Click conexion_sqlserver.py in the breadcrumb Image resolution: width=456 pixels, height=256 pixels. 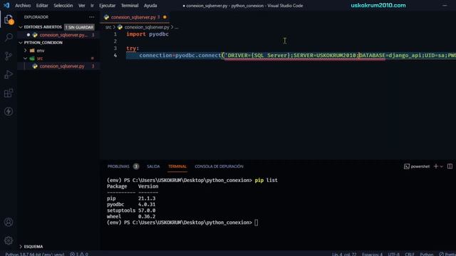tap(147, 27)
